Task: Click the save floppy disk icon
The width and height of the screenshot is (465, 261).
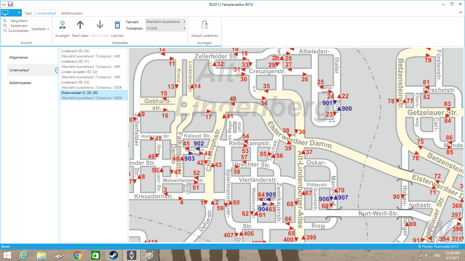Action: click(x=10, y=4)
